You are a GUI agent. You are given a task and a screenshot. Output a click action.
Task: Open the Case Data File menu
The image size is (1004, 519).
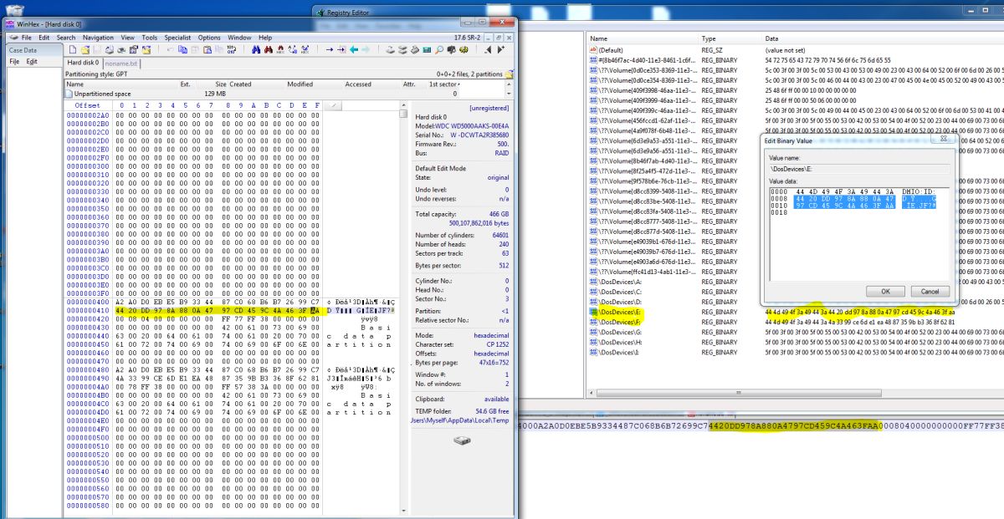[x=14, y=61]
